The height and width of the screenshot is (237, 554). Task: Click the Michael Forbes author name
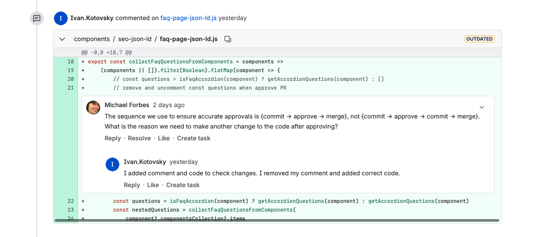tap(127, 105)
